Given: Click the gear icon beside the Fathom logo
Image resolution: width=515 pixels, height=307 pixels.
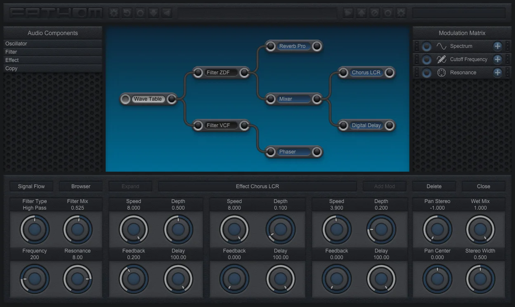Looking at the screenshot, I should [113, 13].
